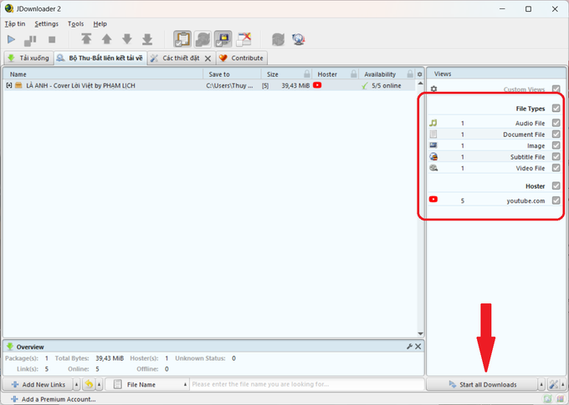Expand the LÀ ANH package row
Viewport: 569px width, 405px height.
pyautogui.click(x=9, y=85)
